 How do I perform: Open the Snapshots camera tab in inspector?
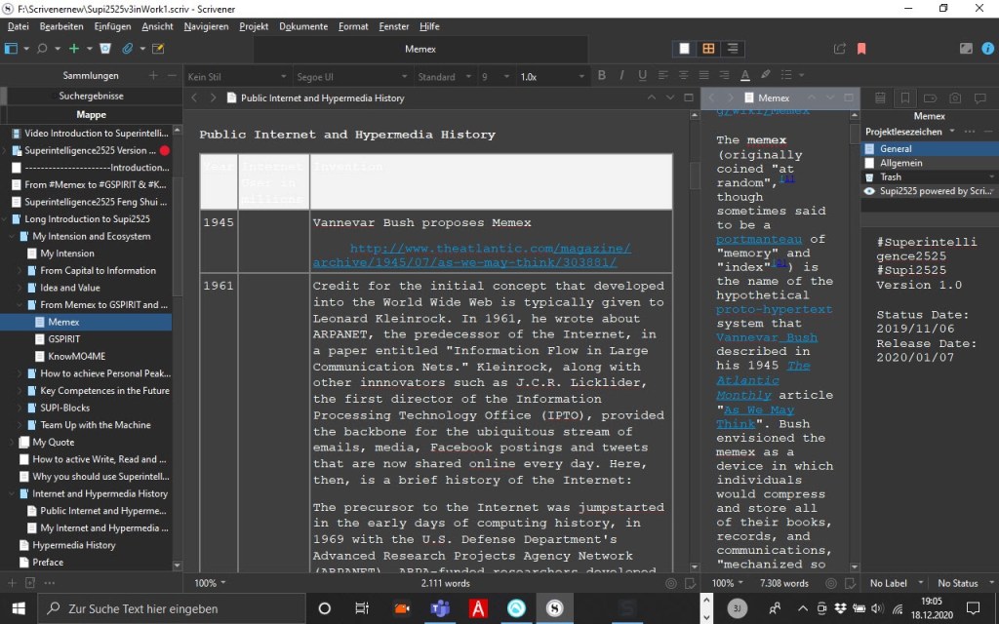click(x=955, y=97)
